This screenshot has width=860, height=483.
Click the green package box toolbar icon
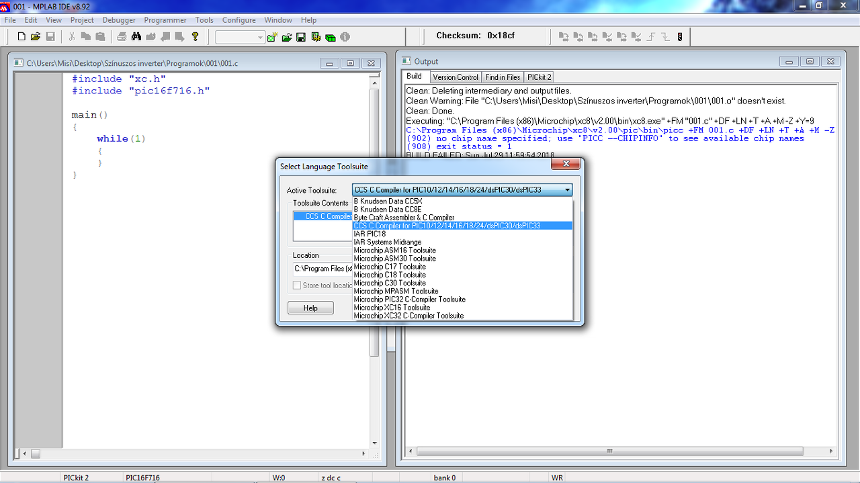(331, 37)
